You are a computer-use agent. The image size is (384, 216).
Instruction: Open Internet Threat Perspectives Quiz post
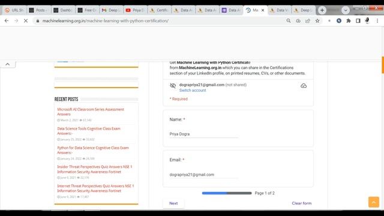coord(95,188)
